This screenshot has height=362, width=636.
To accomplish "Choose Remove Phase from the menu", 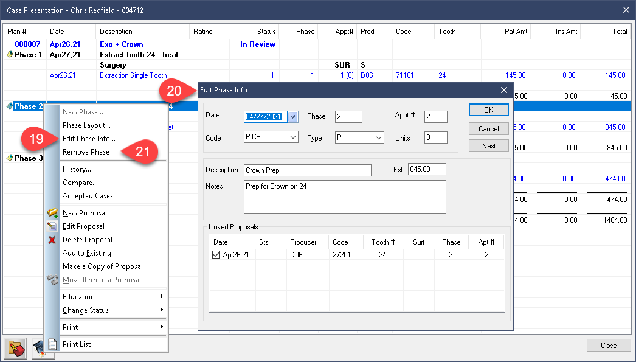I will point(86,151).
